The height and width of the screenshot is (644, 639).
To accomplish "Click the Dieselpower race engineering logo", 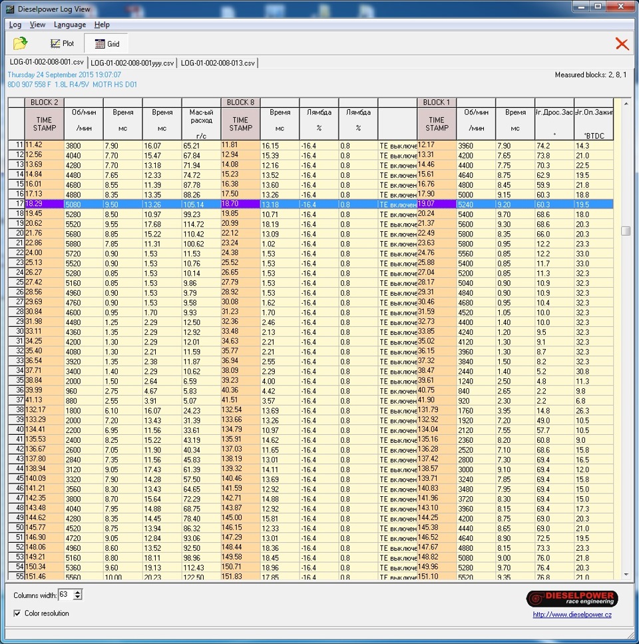I will tap(572, 599).
